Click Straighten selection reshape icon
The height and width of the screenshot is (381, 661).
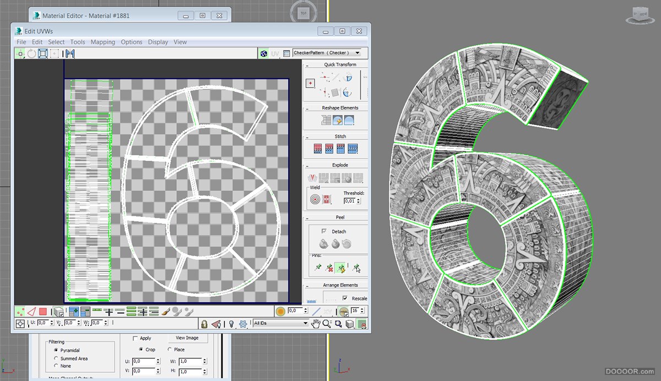pyautogui.click(x=326, y=119)
